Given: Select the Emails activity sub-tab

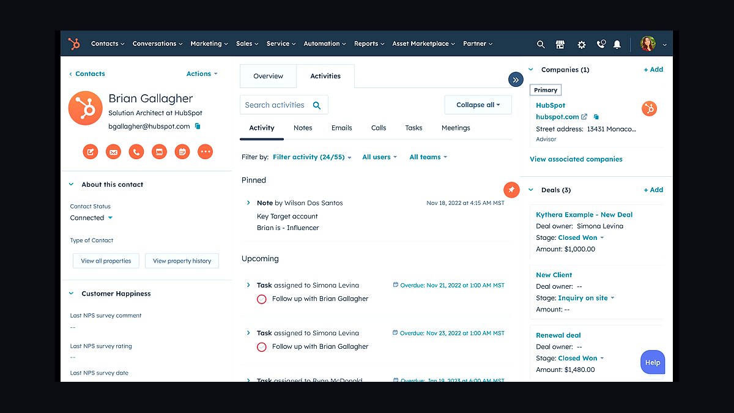Looking at the screenshot, I should pyautogui.click(x=341, y=128).
